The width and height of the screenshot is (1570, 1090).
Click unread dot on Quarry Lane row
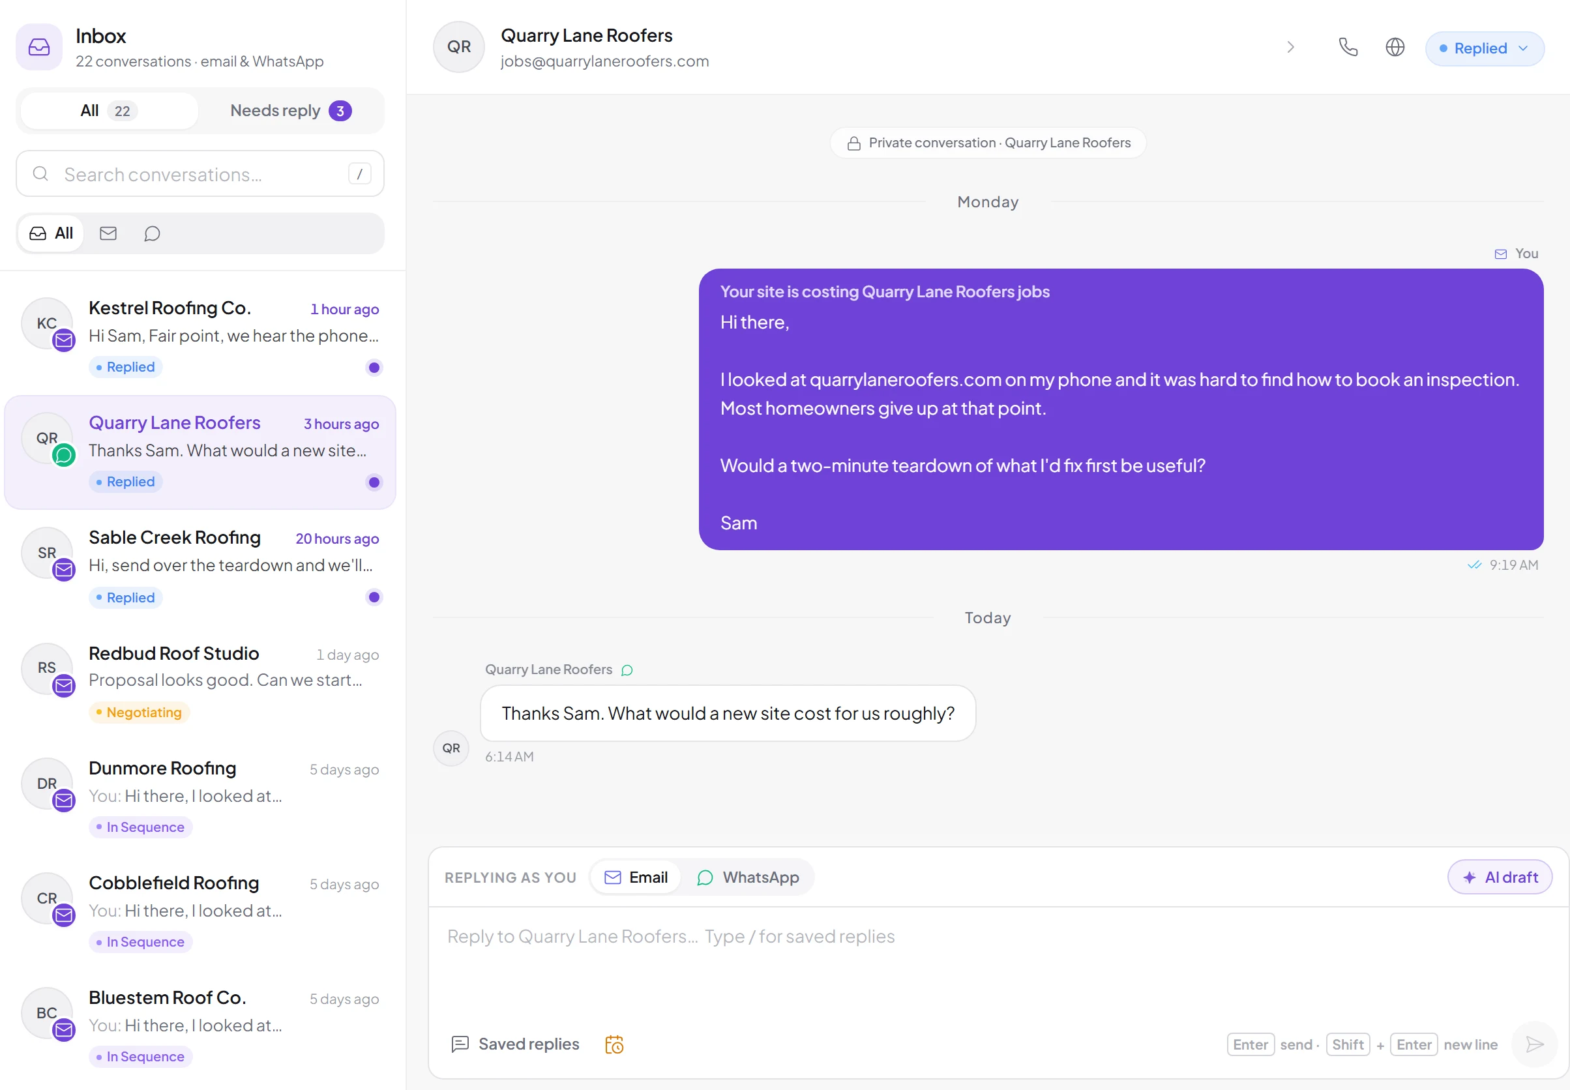tap(374, 482)
